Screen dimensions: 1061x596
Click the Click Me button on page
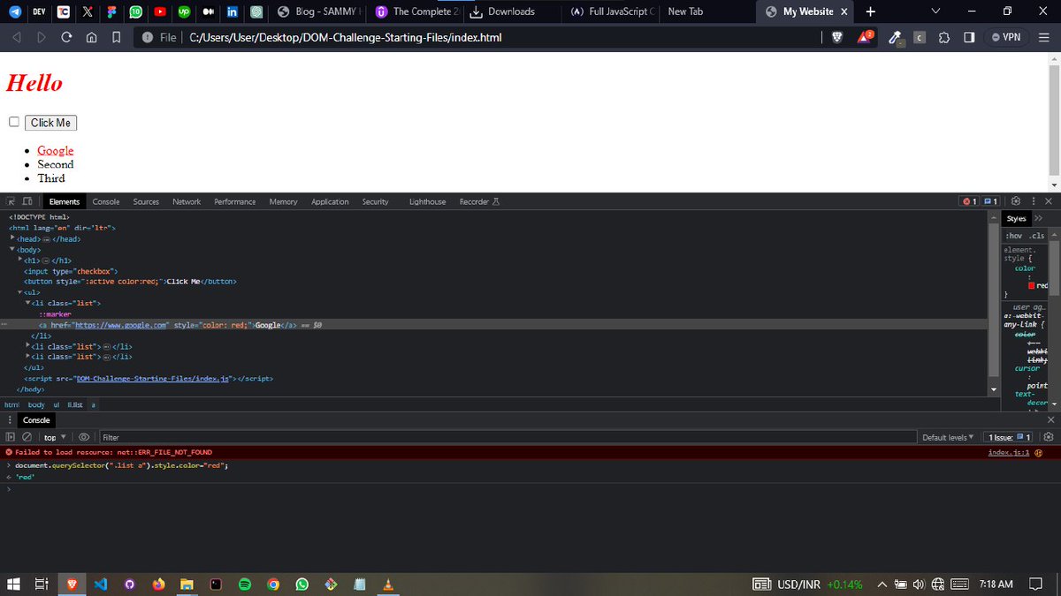tap(50, 123)
